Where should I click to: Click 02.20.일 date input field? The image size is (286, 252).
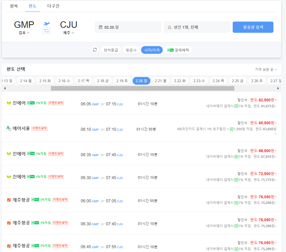pos(128,27)
